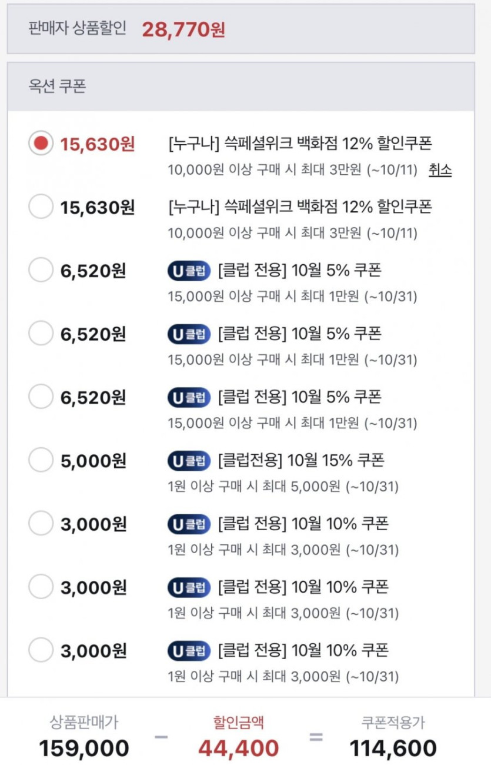Click U클럽 badge on last 5% coupon
Viewport: 491px width, 765px height.
189,398
